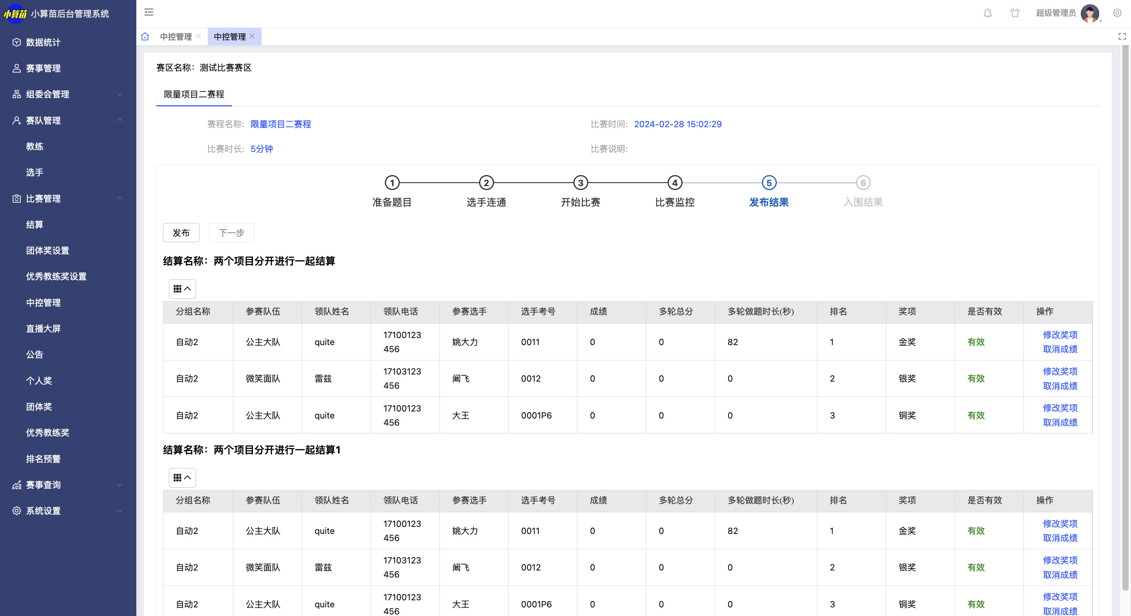1131x616 pixels.
Task: Click 取消成绩 for 阚飞 in second table
Action: [x=1060, y=575]
